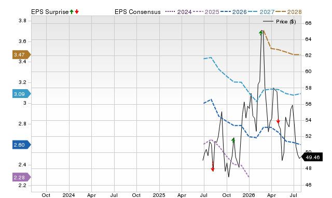The height and width of the screenshot is (198, 332).
Task: Click the 2025 x-axis label
Action: coord(159,195)
